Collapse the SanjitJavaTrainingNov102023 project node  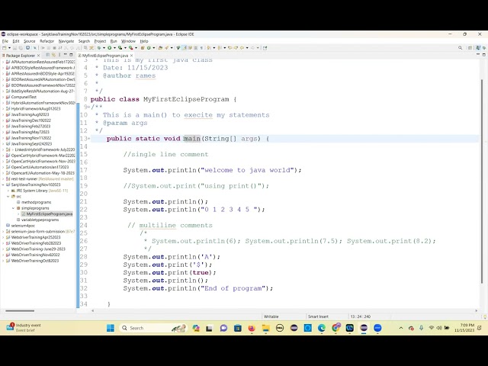[x=3, y=185]
